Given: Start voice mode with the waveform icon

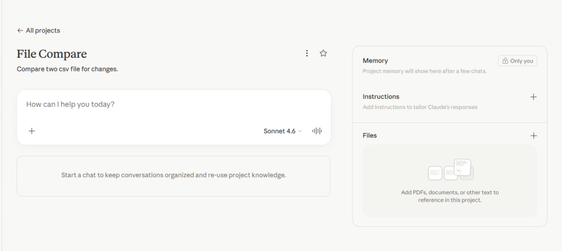Looking at the screenshot, I should pos(317,131).
